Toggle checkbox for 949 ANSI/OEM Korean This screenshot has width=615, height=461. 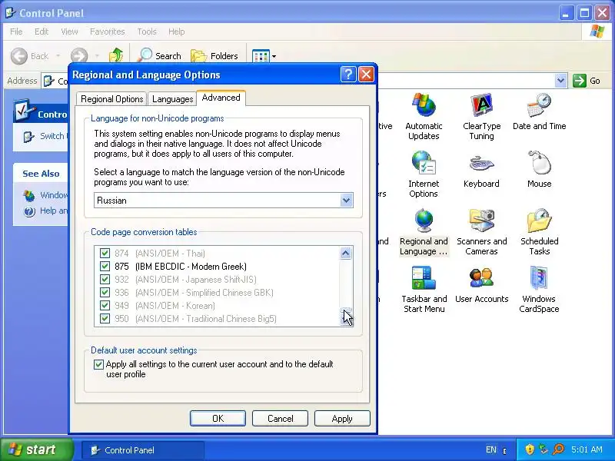pyautogui.click(x=105, y=305)
